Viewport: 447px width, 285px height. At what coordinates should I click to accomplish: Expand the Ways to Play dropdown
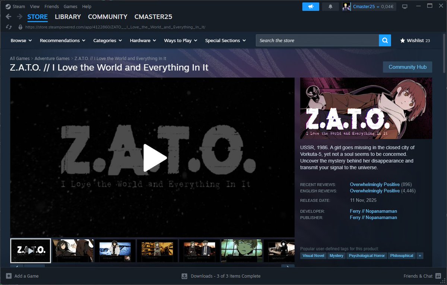coord(181,41)
